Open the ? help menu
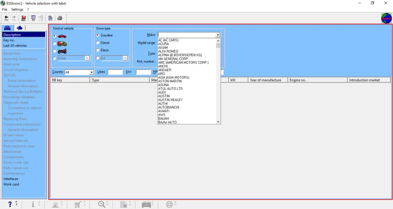This screenshot has width=393, height=209. [x=28, y=9]
